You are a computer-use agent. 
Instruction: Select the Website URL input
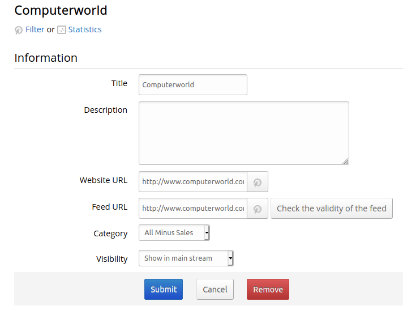coord(193,181)
